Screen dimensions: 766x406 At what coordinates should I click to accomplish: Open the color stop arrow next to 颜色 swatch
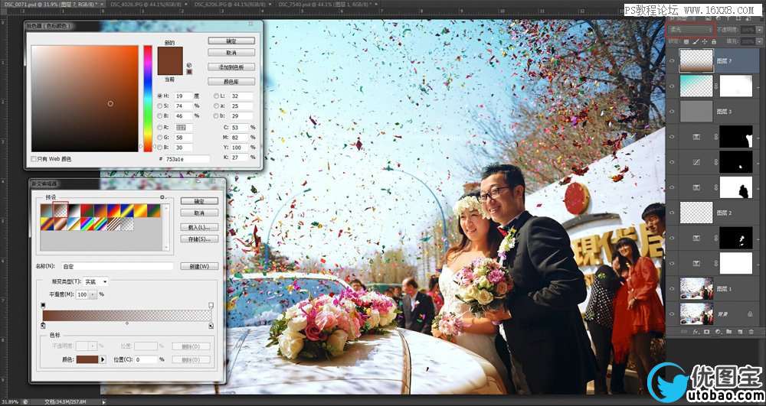tap(103, 359)
